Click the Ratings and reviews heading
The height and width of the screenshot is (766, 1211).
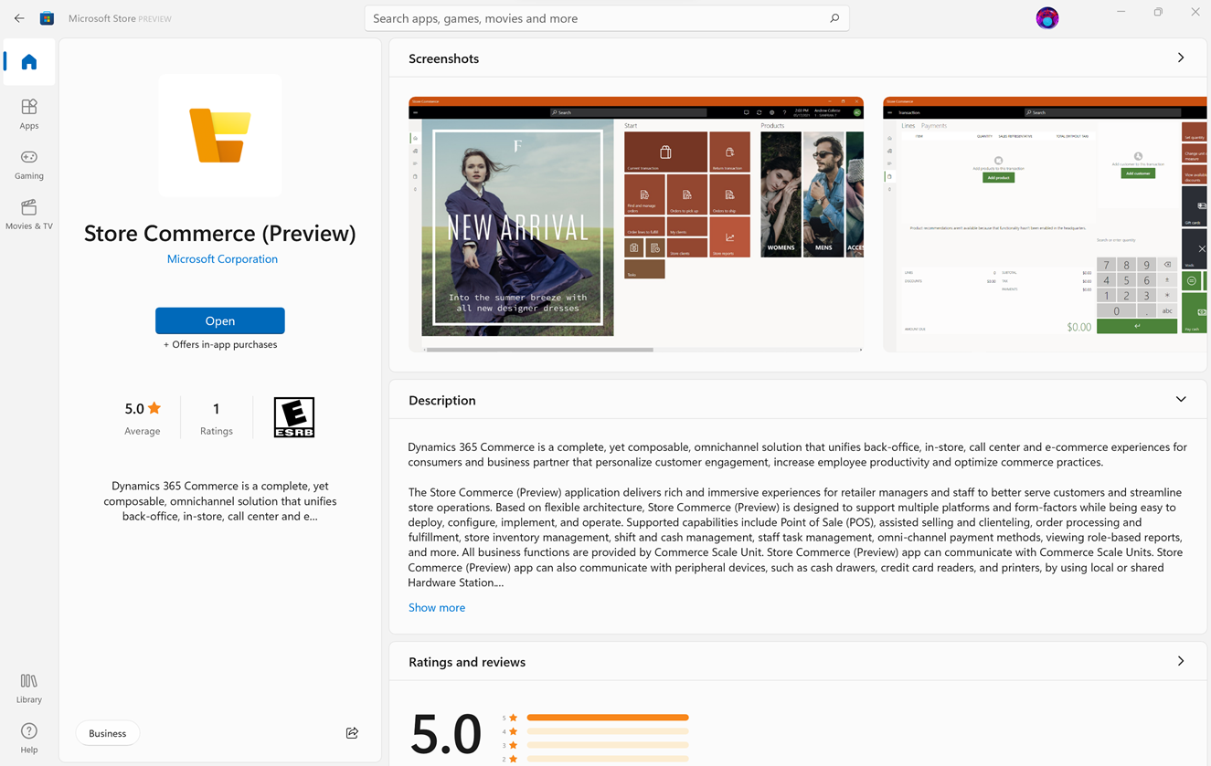click(467, 662)
